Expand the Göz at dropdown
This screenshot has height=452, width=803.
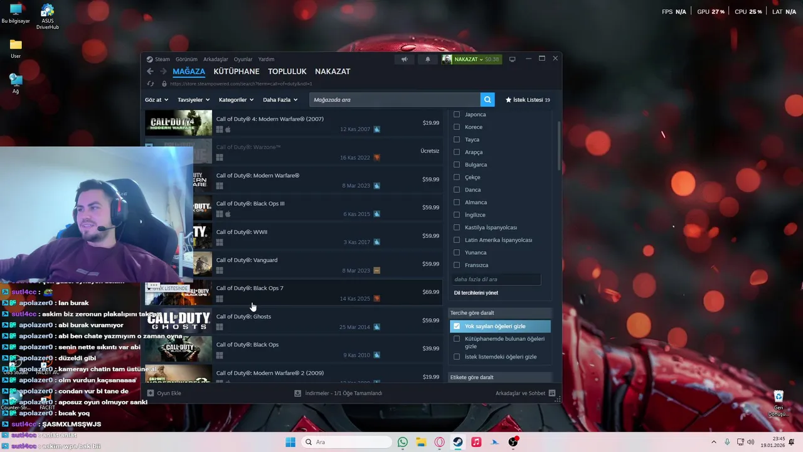pos(156,100)
